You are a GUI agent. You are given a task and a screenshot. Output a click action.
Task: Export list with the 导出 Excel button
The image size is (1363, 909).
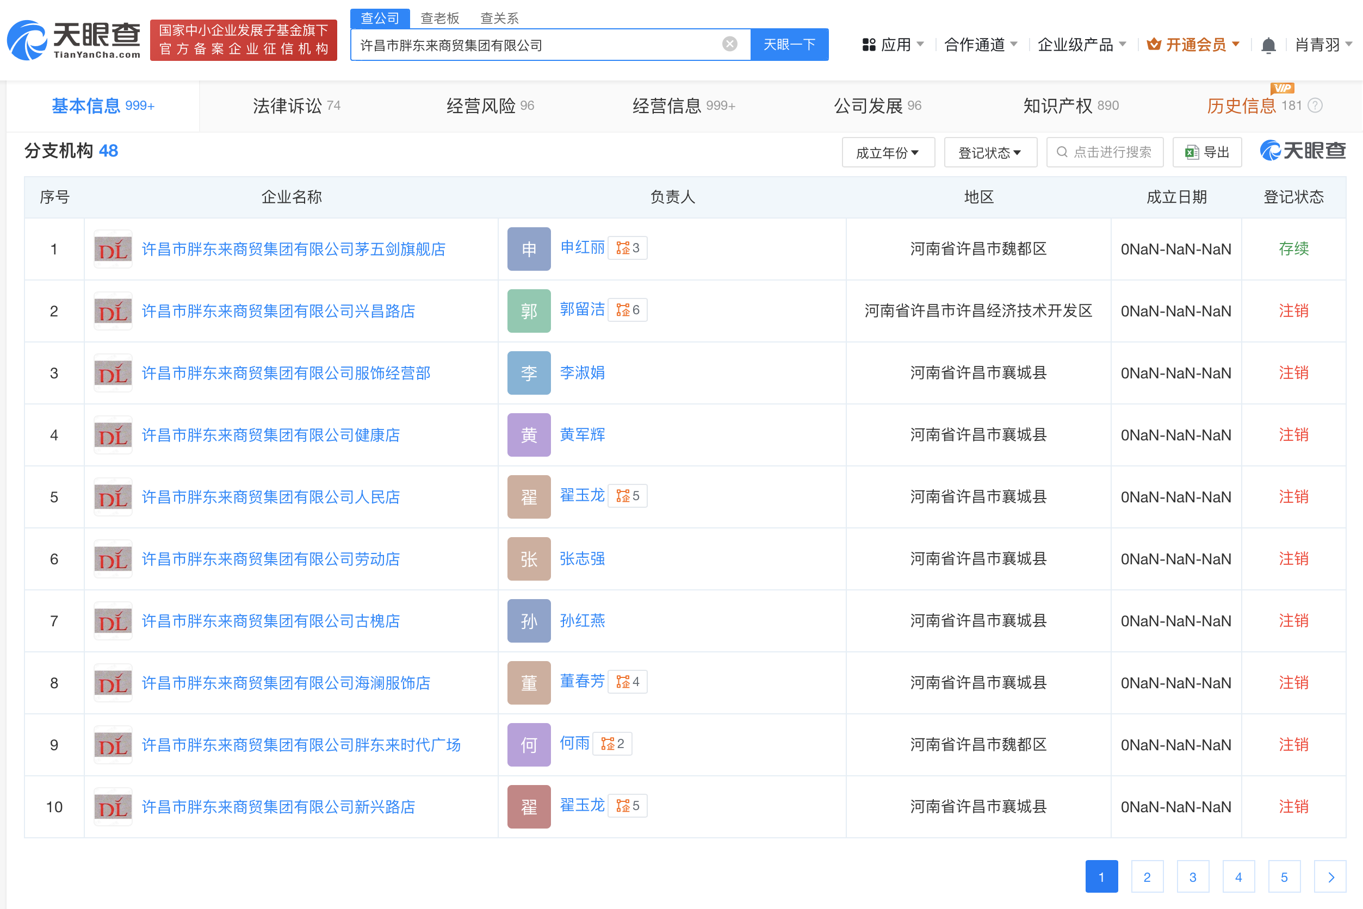(1207, 152)
